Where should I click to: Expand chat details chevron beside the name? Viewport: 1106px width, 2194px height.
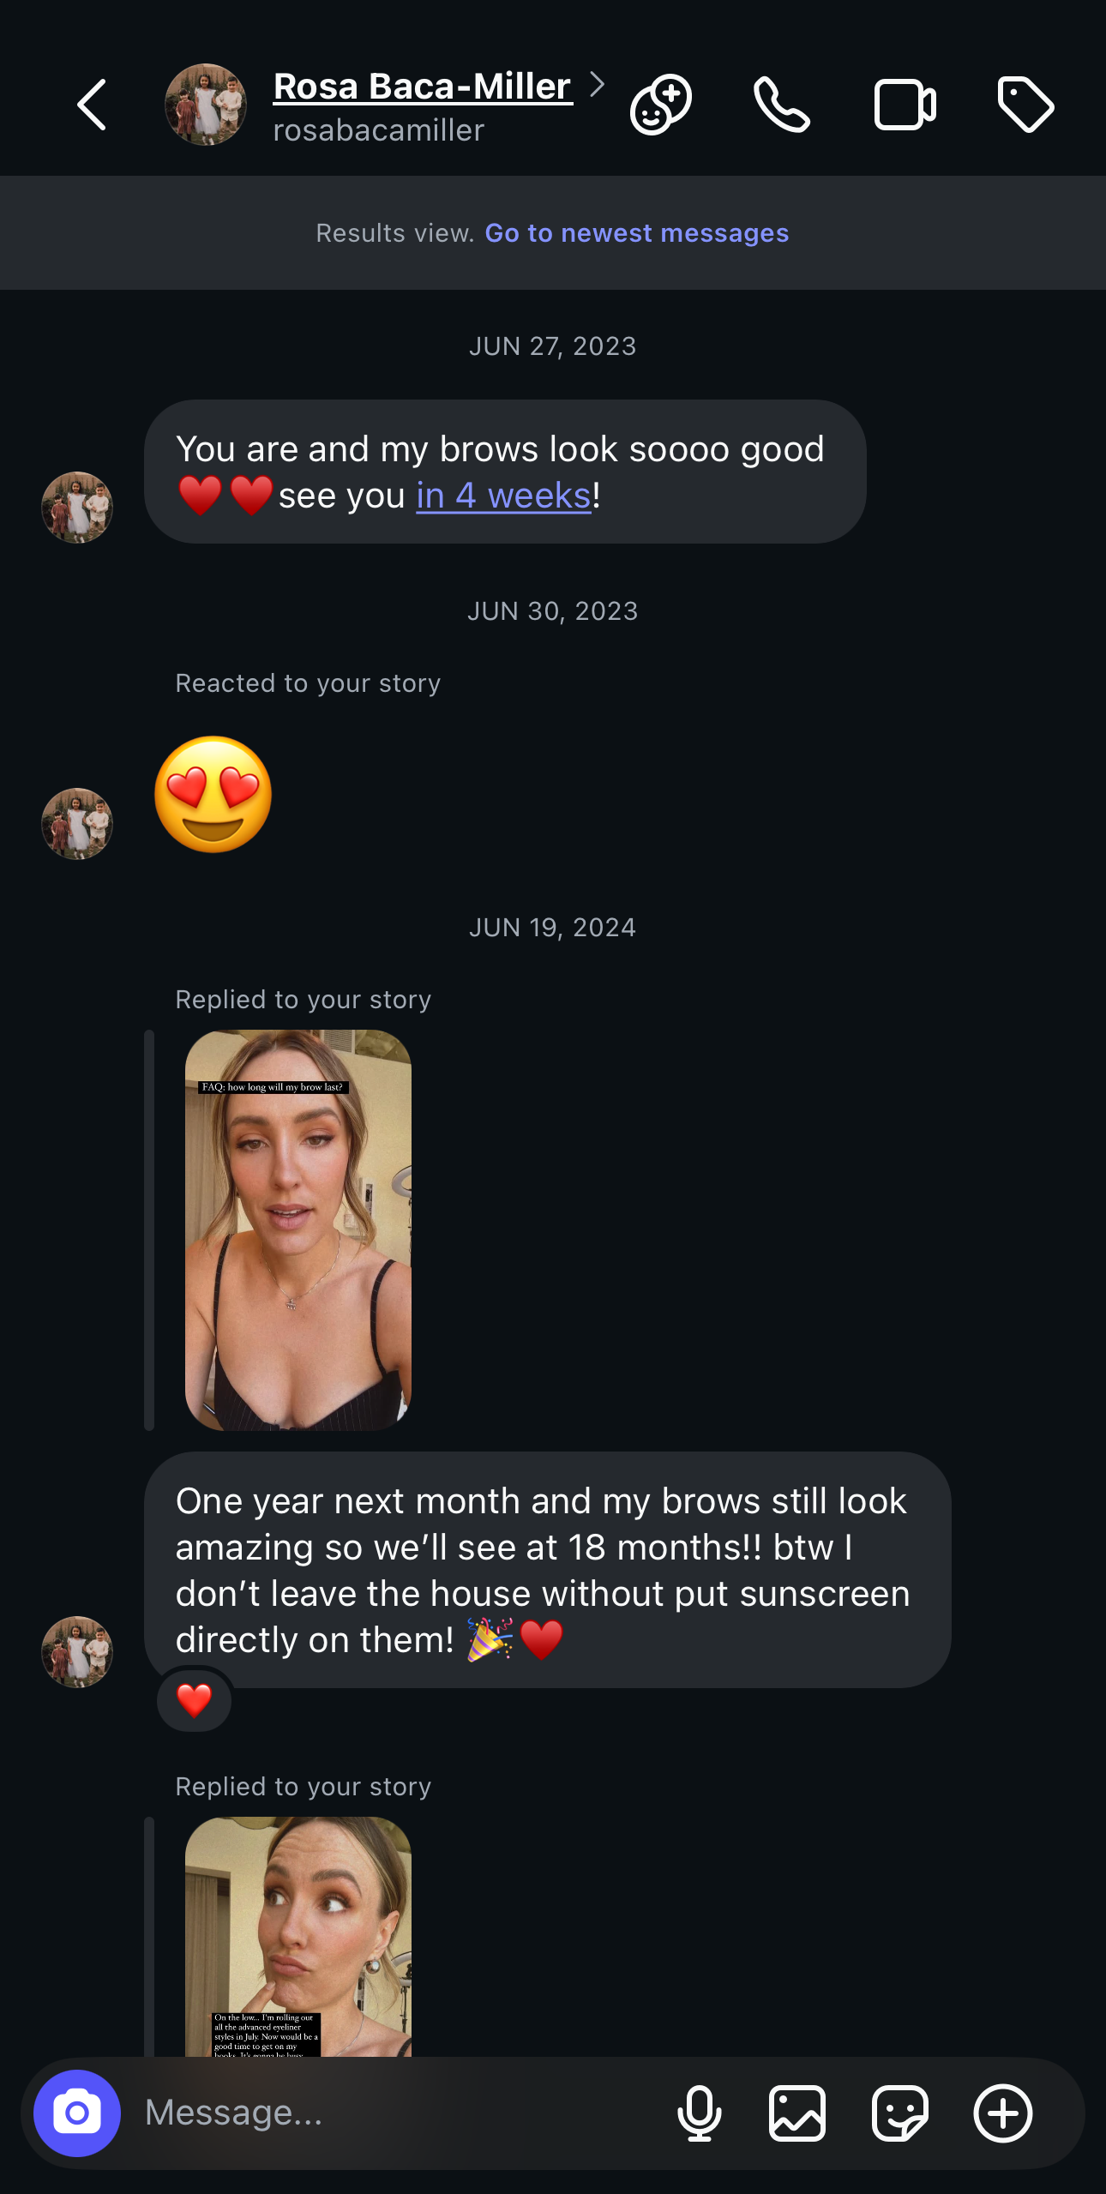tap(598, 84)
